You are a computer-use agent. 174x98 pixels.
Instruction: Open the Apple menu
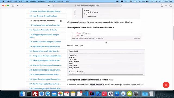pyautogui.click(x=3, y=1)
